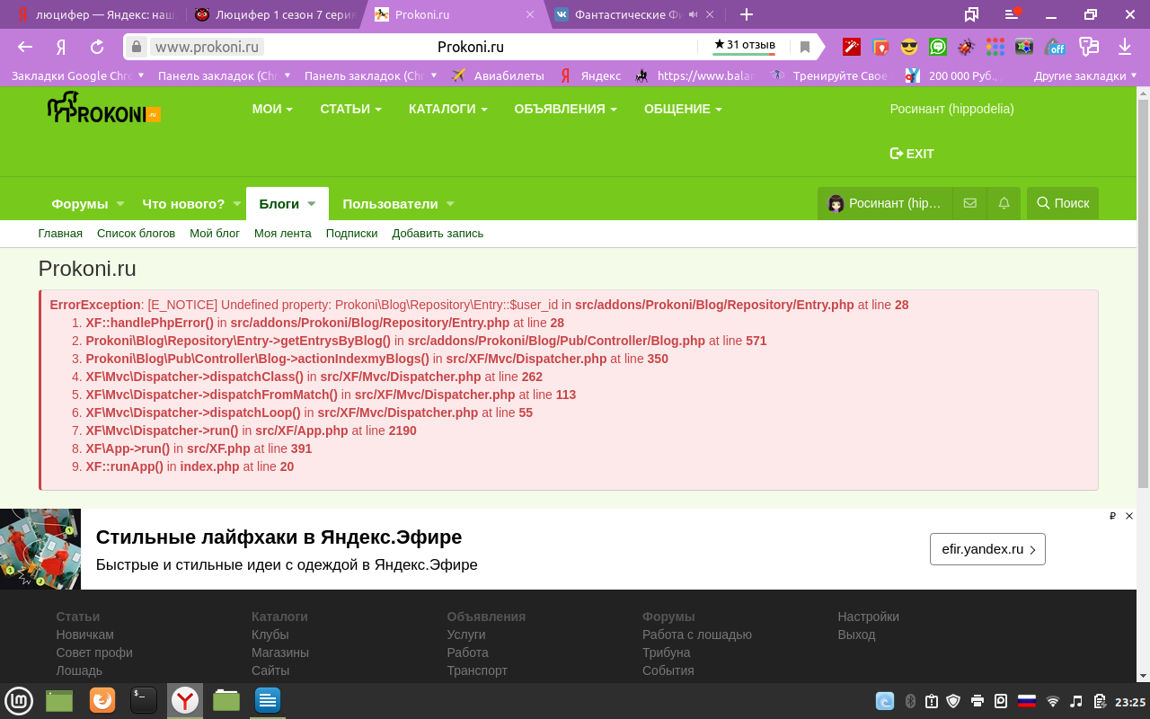Open the envelope inbox icon
1150x719 pixels.
coord(969,203)
